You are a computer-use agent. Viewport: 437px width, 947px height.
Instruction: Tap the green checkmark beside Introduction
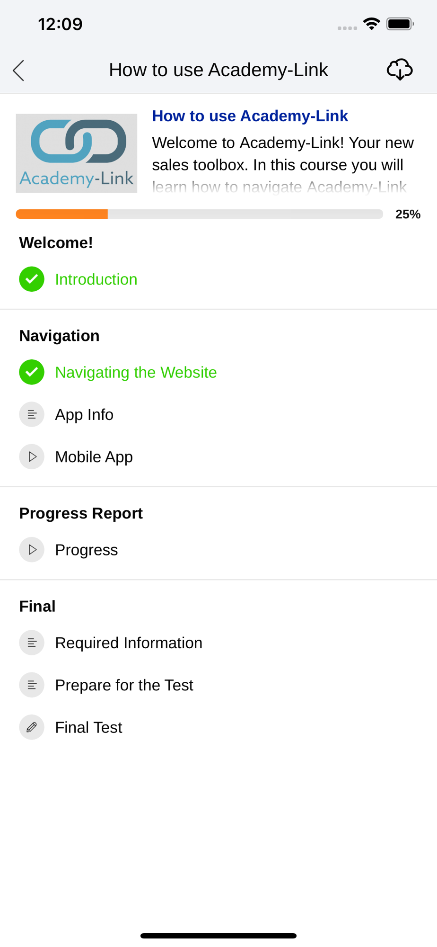[x=32, y=279]
